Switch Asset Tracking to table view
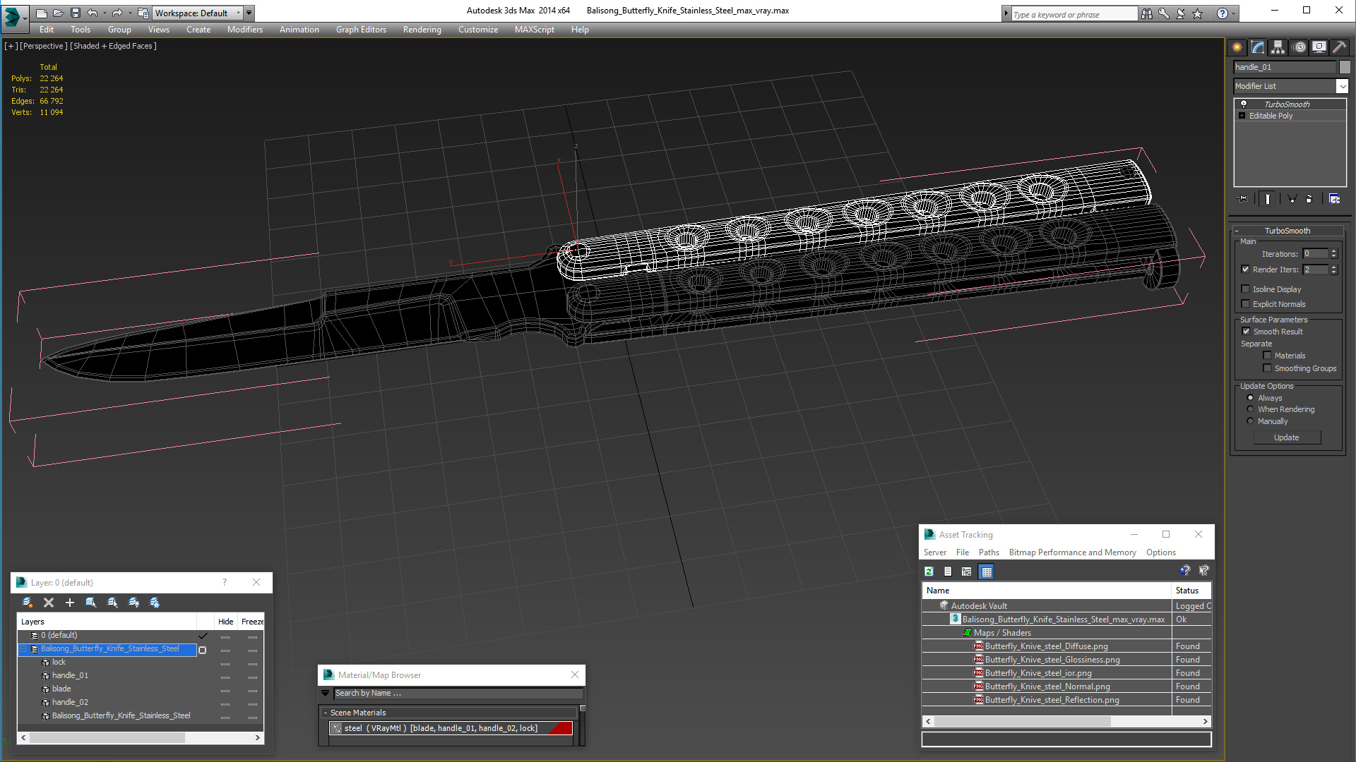The width and height of the screenshot is (1356, 762). tap(987, 571)
